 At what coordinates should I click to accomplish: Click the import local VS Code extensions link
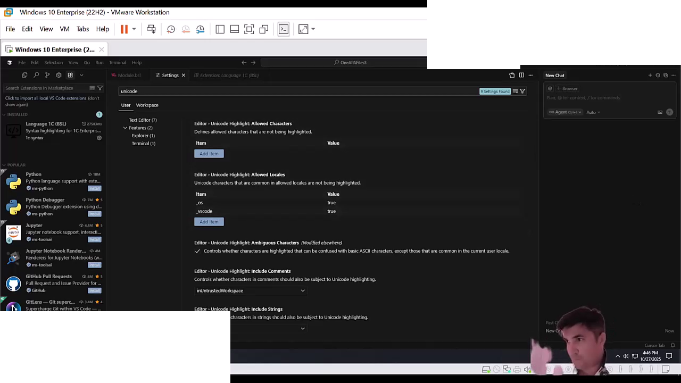tap(46, 98)
